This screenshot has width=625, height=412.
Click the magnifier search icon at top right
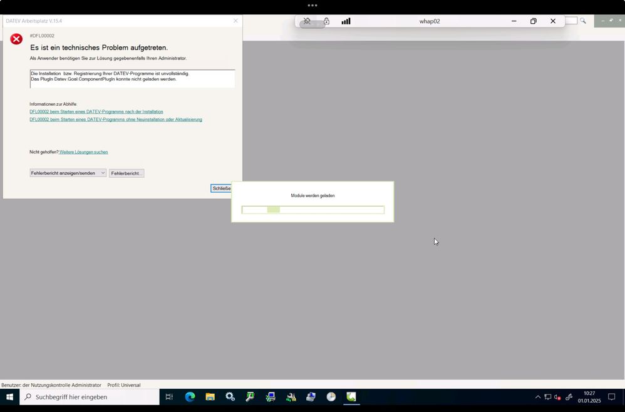(x=583, y=21)
